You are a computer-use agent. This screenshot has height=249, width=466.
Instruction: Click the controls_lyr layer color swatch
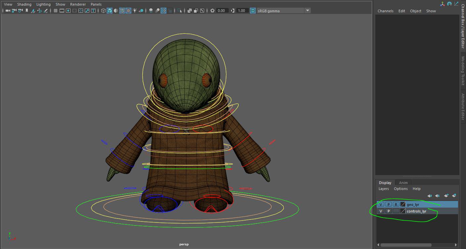point(403,211)
